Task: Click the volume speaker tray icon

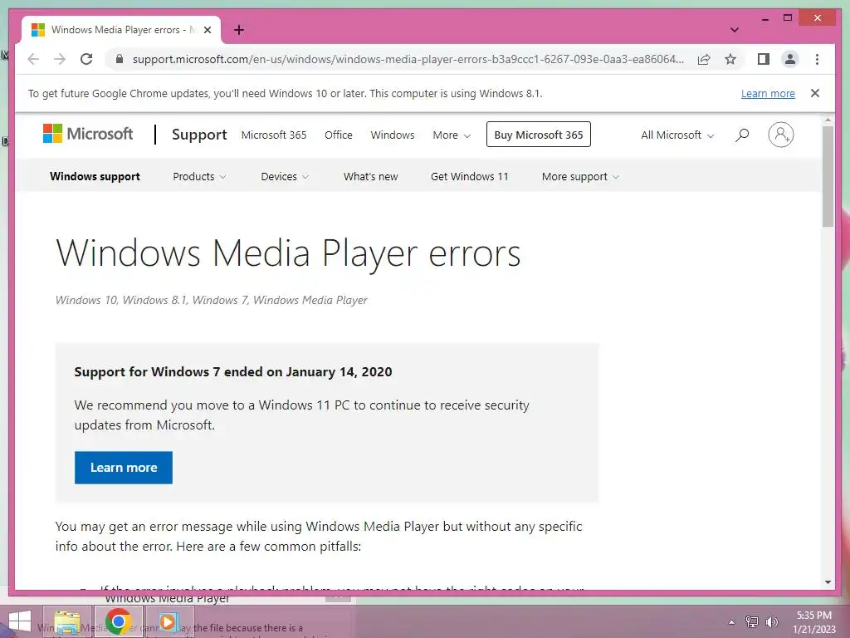Action: pos(771,621)
